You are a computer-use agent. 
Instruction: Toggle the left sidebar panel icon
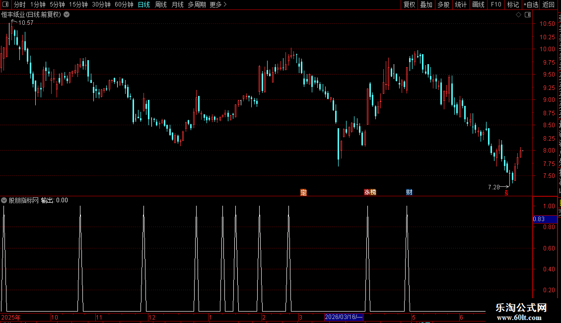[5, 4]
